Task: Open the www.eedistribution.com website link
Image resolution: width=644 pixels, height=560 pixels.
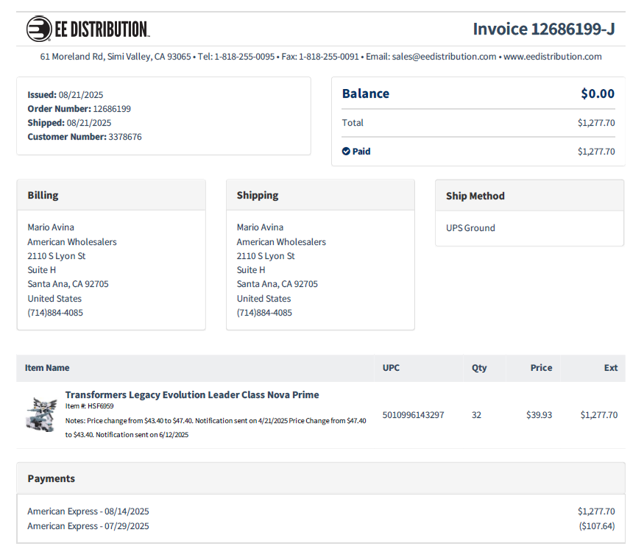Action: tap(552, 57)
